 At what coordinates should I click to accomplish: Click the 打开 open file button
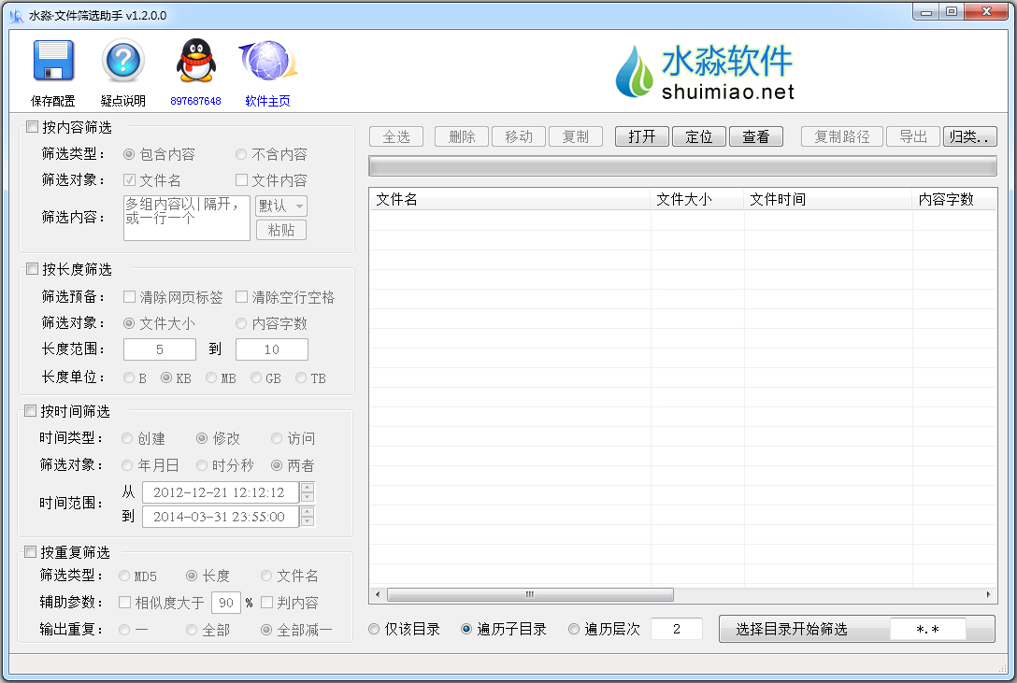click(x=641, y=135)
